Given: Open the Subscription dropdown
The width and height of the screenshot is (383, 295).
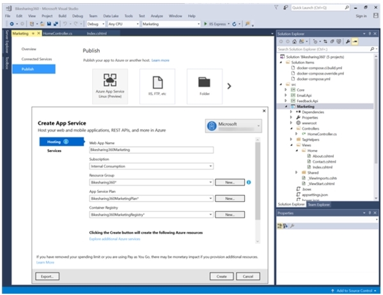Looking at the screenshot, I should click(152, 166).
